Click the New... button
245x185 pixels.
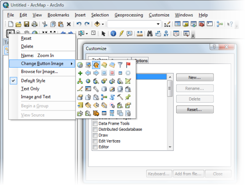pos(195,78)
